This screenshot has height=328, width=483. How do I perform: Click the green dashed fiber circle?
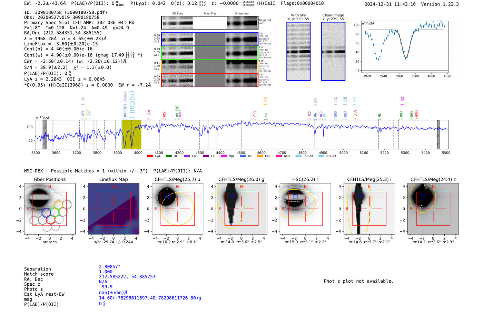click(55, 212)
